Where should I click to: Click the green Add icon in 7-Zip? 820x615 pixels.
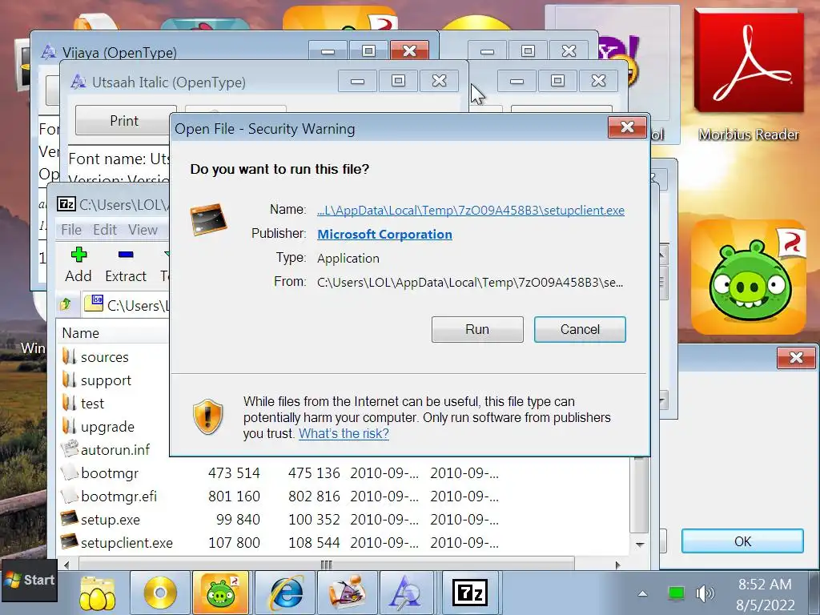pos(78,255)
